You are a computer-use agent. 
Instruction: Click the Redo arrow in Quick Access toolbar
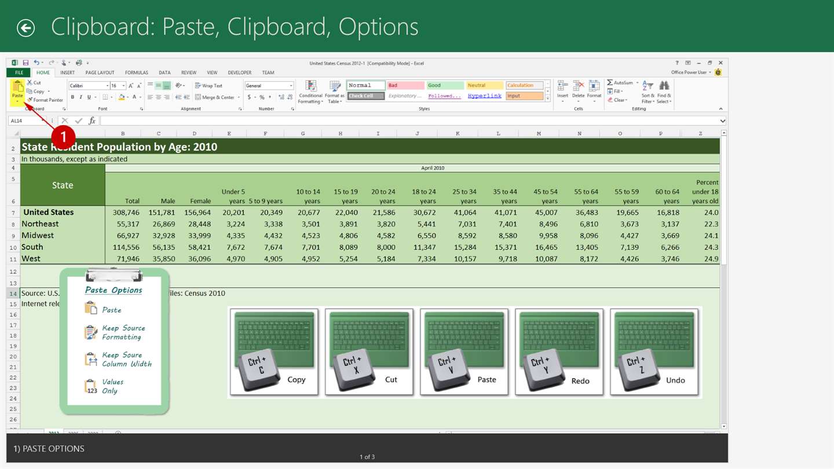click(51, 63)
